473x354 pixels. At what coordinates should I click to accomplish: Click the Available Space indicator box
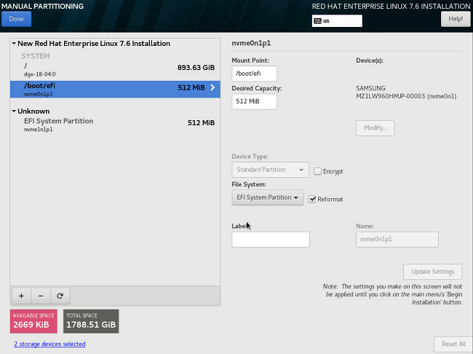pyautogui.click(x=34, y=320)
